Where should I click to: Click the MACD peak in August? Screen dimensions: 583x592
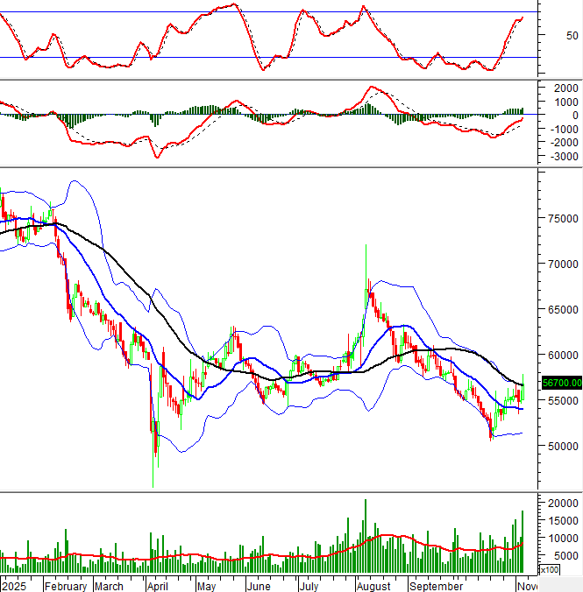[373, 88]
